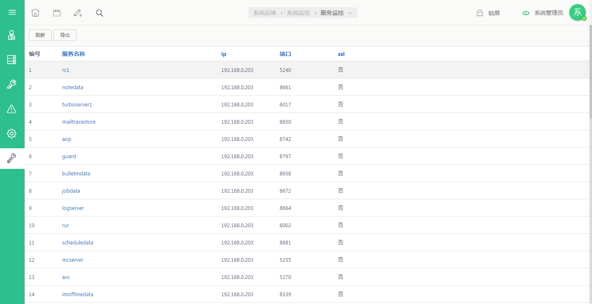Sort by the ip column header
Screen dimensions: 592x304
pyautogui.click(x=224, y=54)
